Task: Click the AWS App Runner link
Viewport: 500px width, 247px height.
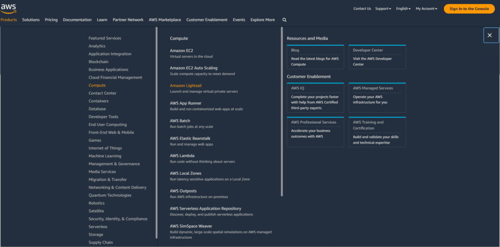Action: [x=186, y=103]
